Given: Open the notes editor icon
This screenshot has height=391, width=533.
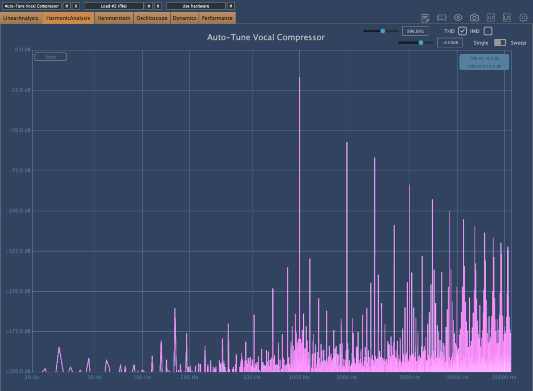Looking at the screenshot, I should click(425, 18).
